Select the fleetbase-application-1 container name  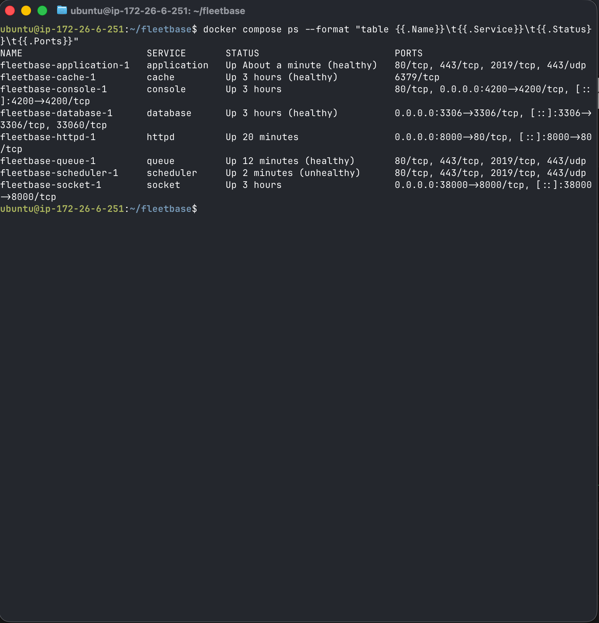click(65, 65)
